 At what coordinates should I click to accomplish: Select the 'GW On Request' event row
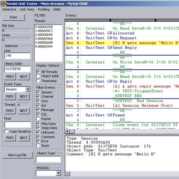122,38
